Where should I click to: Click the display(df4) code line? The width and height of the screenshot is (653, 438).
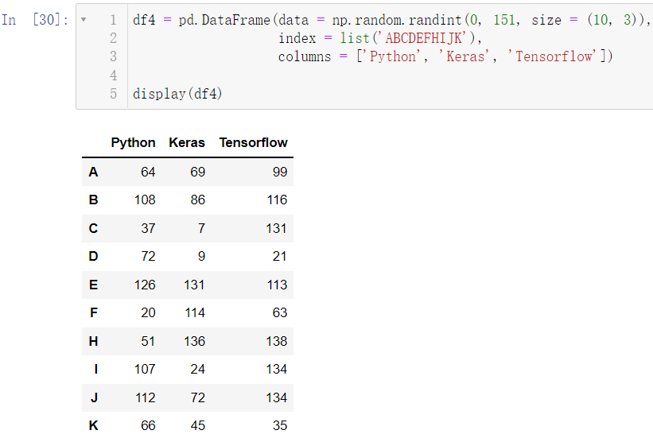[177, 94]
